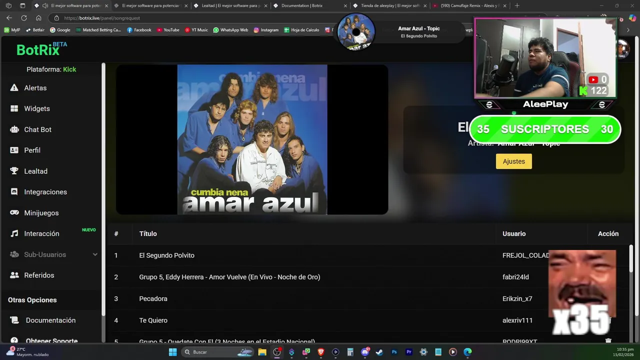Open a new browser tab

(517, 5)
